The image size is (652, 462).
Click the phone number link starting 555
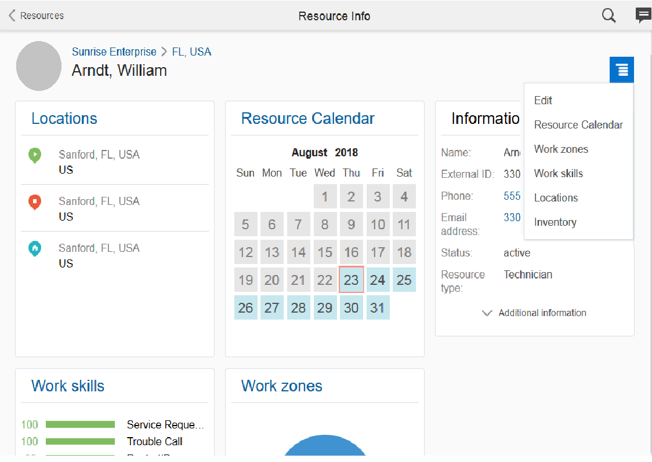(x=512, y=196)
